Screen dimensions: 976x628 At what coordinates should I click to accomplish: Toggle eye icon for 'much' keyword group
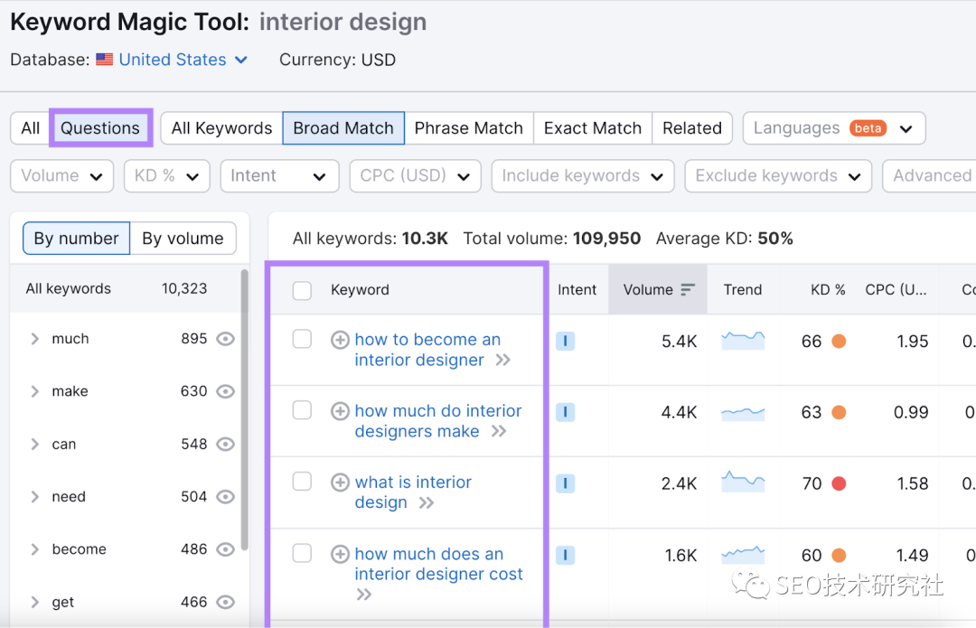(226, 339)
